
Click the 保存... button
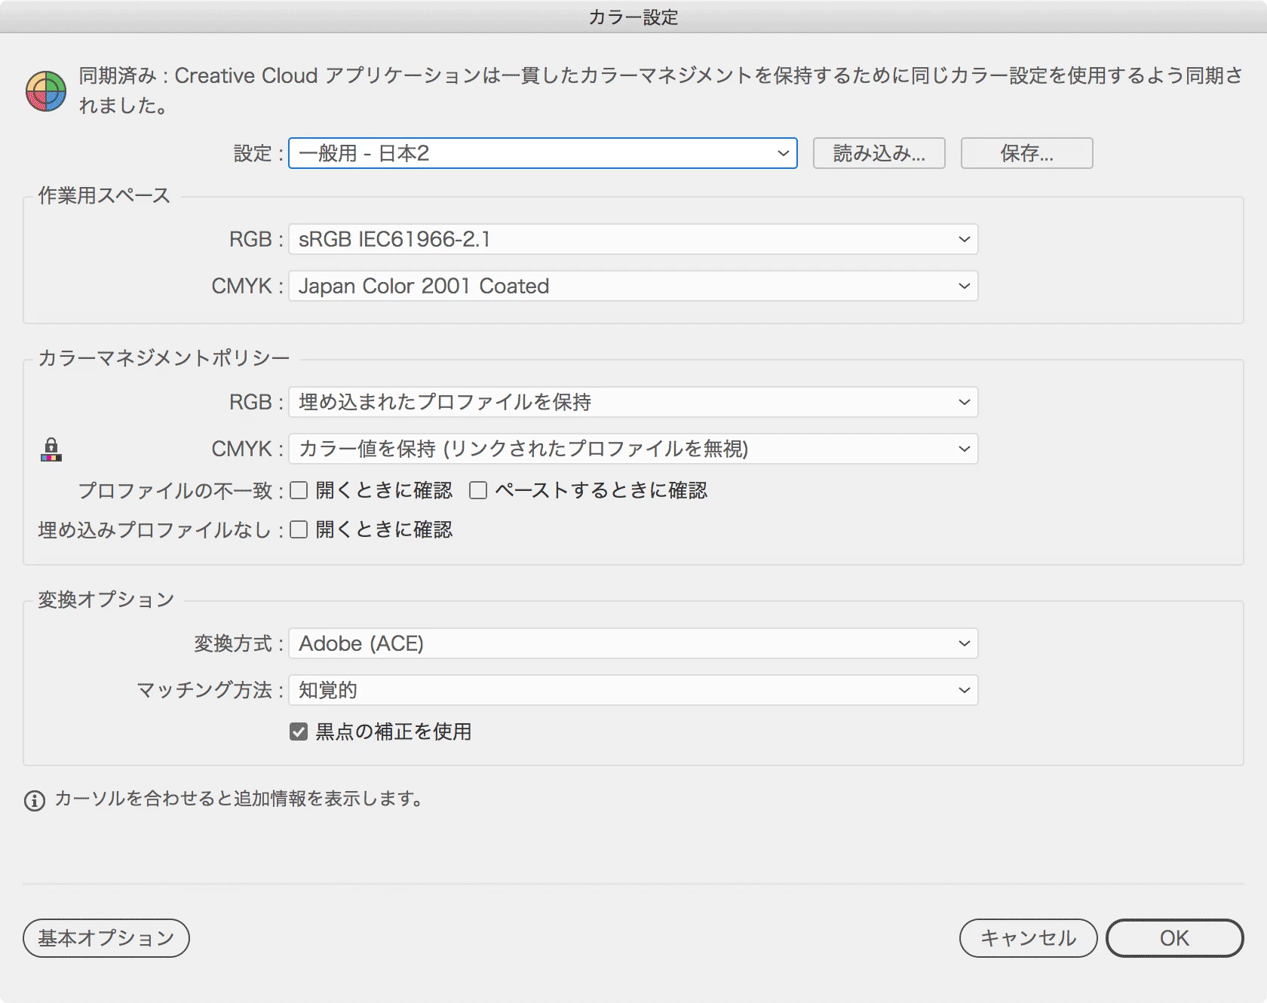[1027, 153]
